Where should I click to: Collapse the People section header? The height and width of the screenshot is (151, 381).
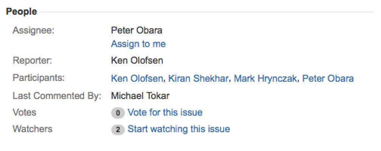click(x=22, y=12)
